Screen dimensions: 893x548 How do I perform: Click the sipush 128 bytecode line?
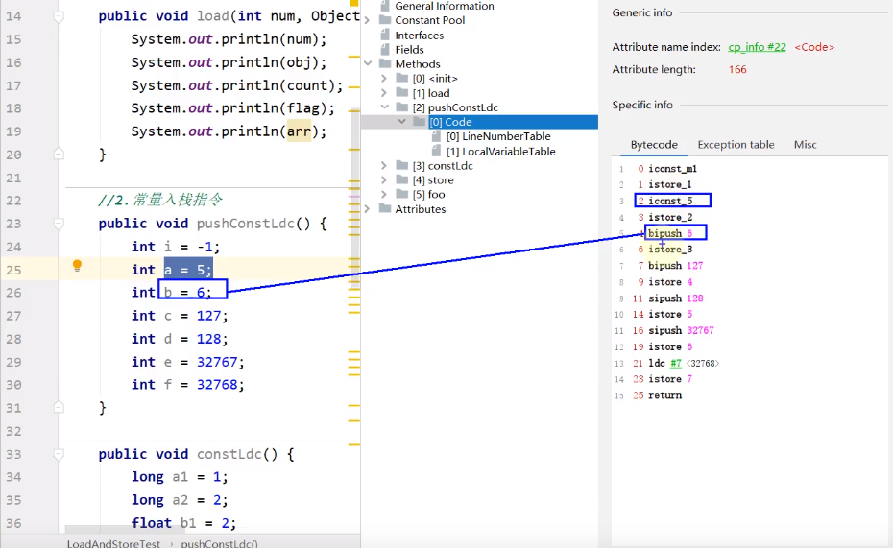(675, 298)
